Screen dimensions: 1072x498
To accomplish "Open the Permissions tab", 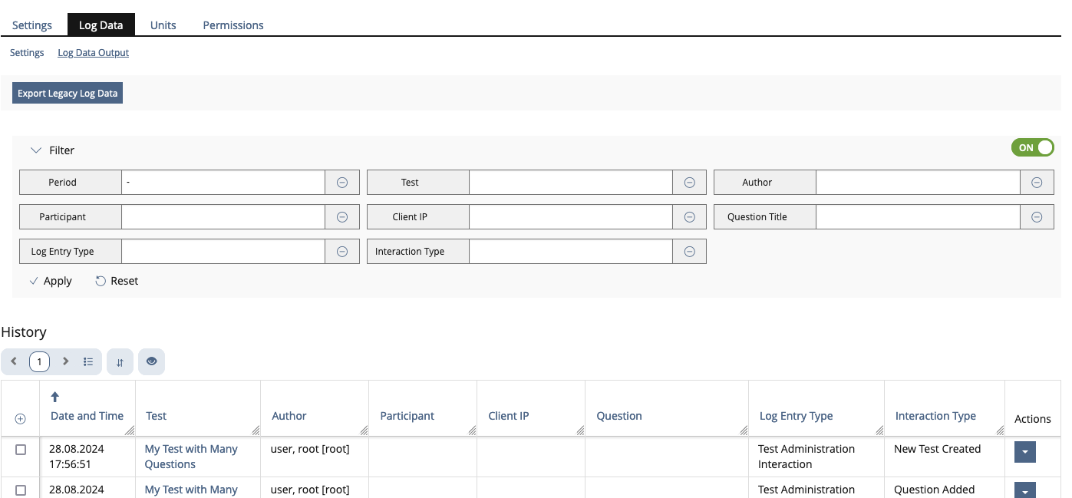I will click(233, 25).
